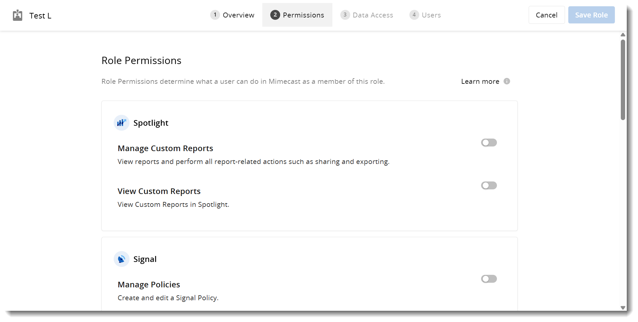638x322 pixels.
Task: Click the role badge icon beside Test L
Action: [x=18, y=15]
